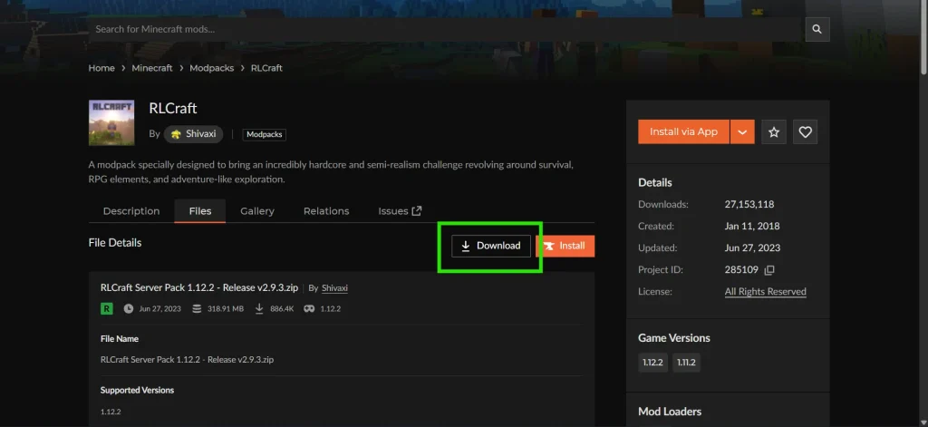Screen dimensions: 928x427
Task: Click the orange Install button
Action: point(565,246)
